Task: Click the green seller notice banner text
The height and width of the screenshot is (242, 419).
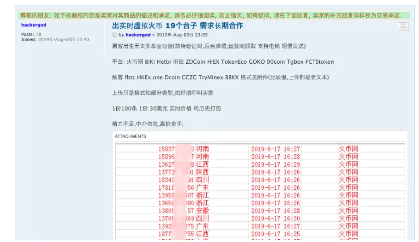Action: pyautogui.click(x=211, y=16)
